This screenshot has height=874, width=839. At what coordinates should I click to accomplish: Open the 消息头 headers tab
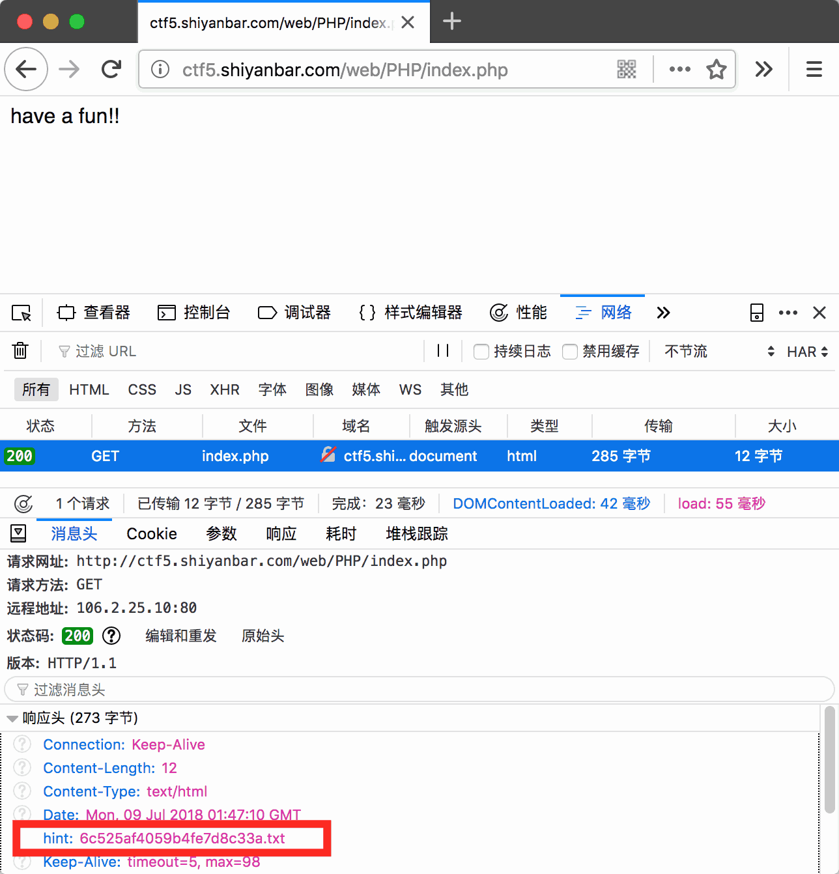click(74, 534)
